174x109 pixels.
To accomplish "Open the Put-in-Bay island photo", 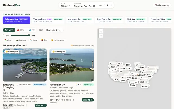I will coord(72,65).
